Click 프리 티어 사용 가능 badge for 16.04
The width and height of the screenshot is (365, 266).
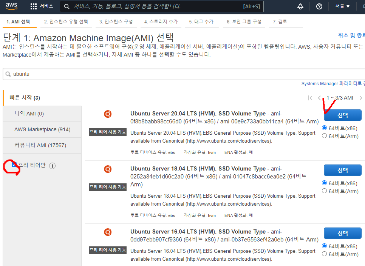point(108,250)
